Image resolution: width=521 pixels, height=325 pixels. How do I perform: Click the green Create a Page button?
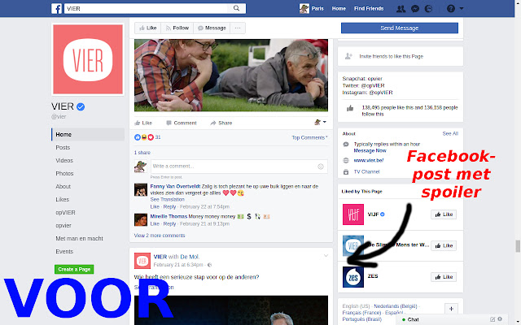(74, 269)
